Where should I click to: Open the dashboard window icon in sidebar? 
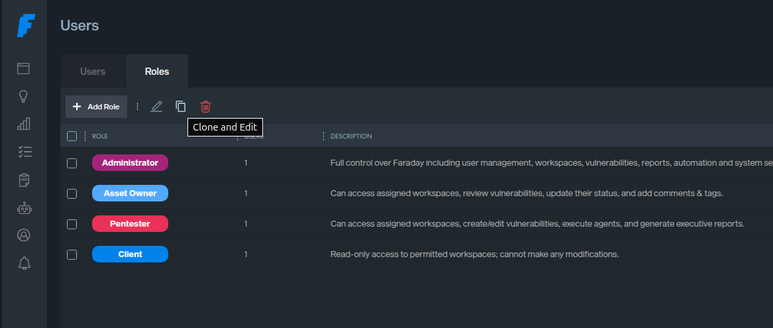click(24, 68)
